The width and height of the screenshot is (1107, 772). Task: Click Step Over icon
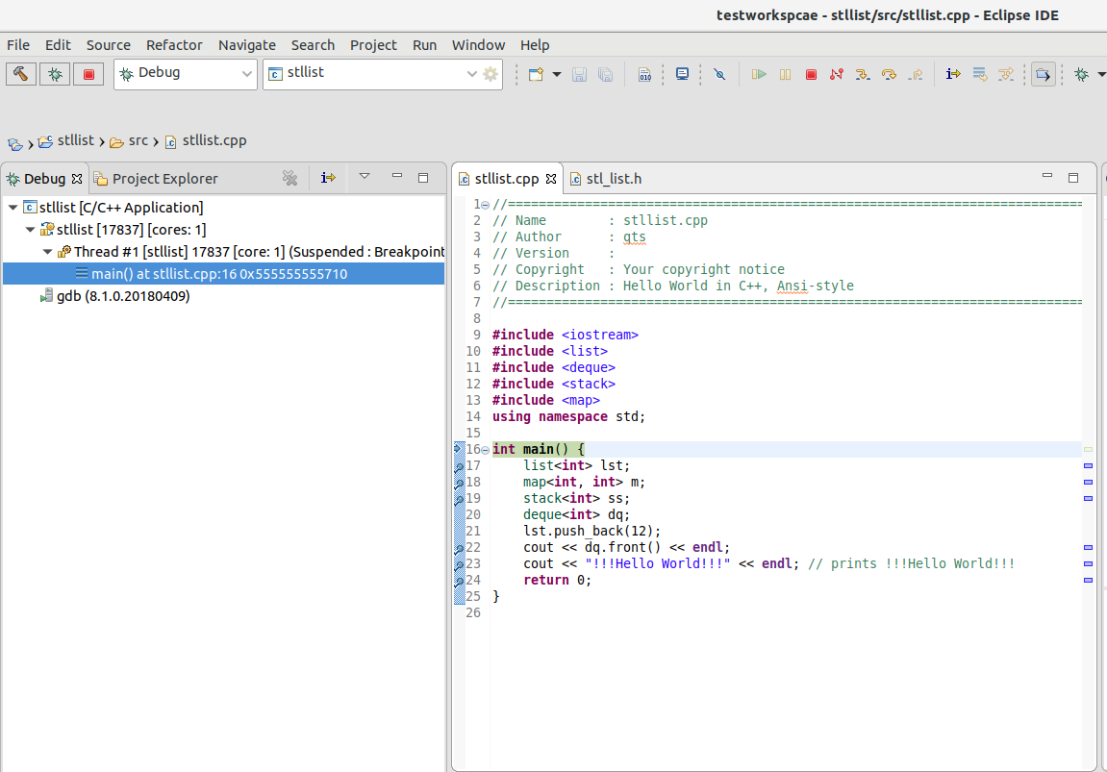point(889,74)
